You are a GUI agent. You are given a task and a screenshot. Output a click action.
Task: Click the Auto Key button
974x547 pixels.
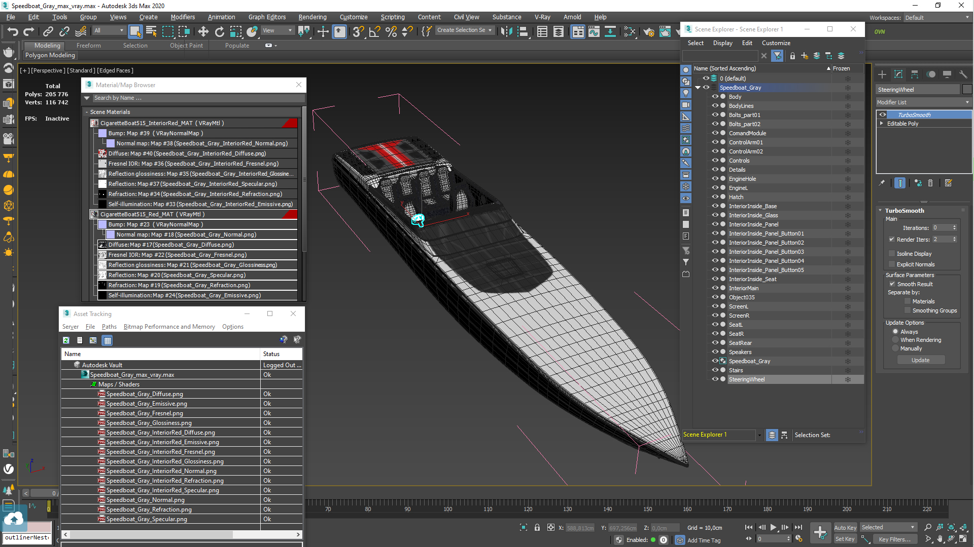click(845, 528)
